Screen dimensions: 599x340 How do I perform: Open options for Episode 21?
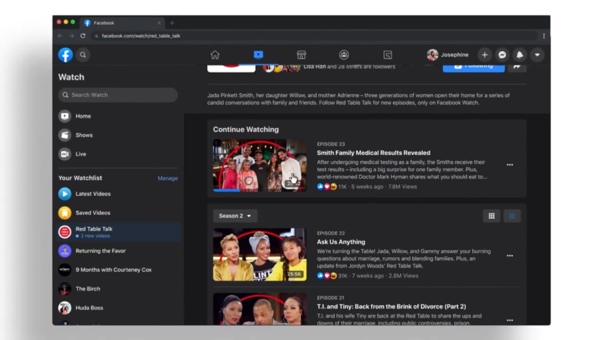(509, 320)
